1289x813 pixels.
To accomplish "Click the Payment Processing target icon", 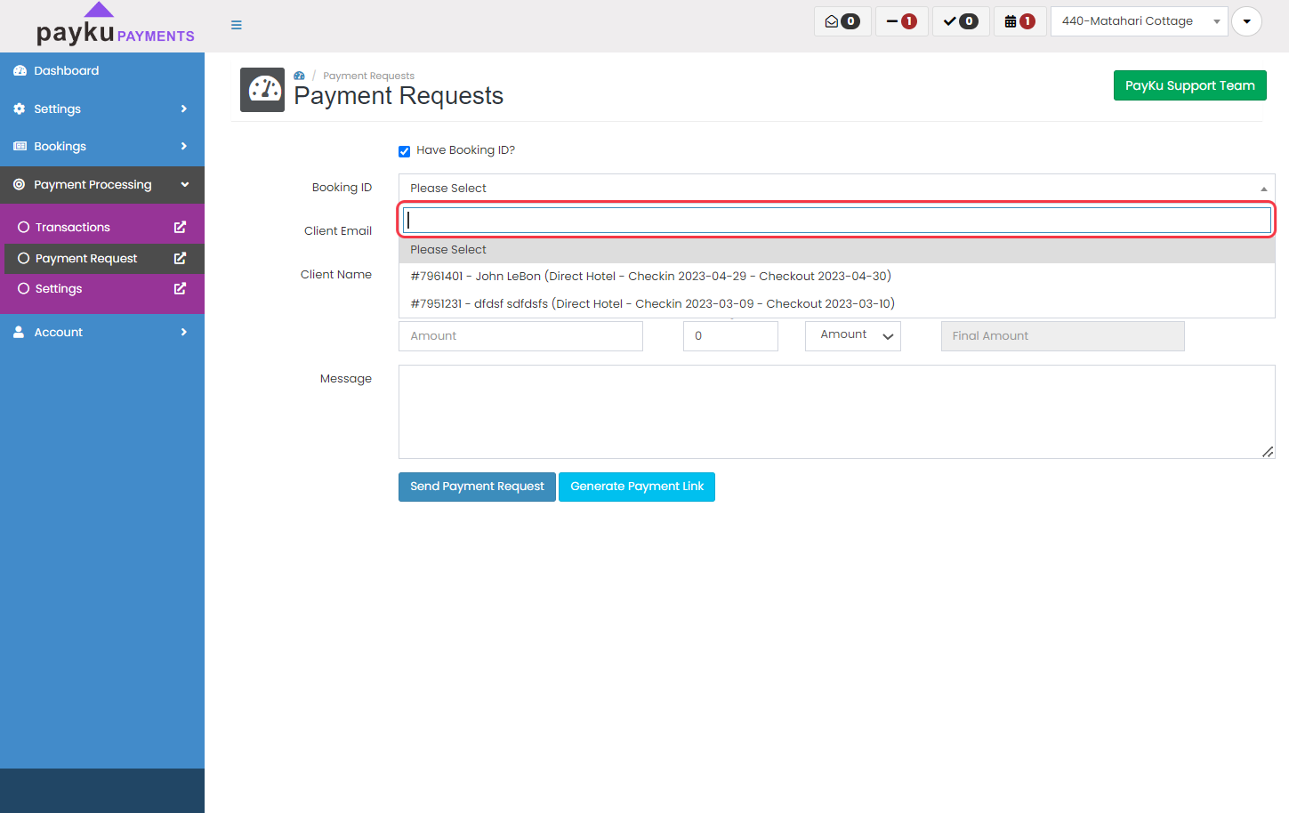I will pyautogui.click(x=20, y=185).
